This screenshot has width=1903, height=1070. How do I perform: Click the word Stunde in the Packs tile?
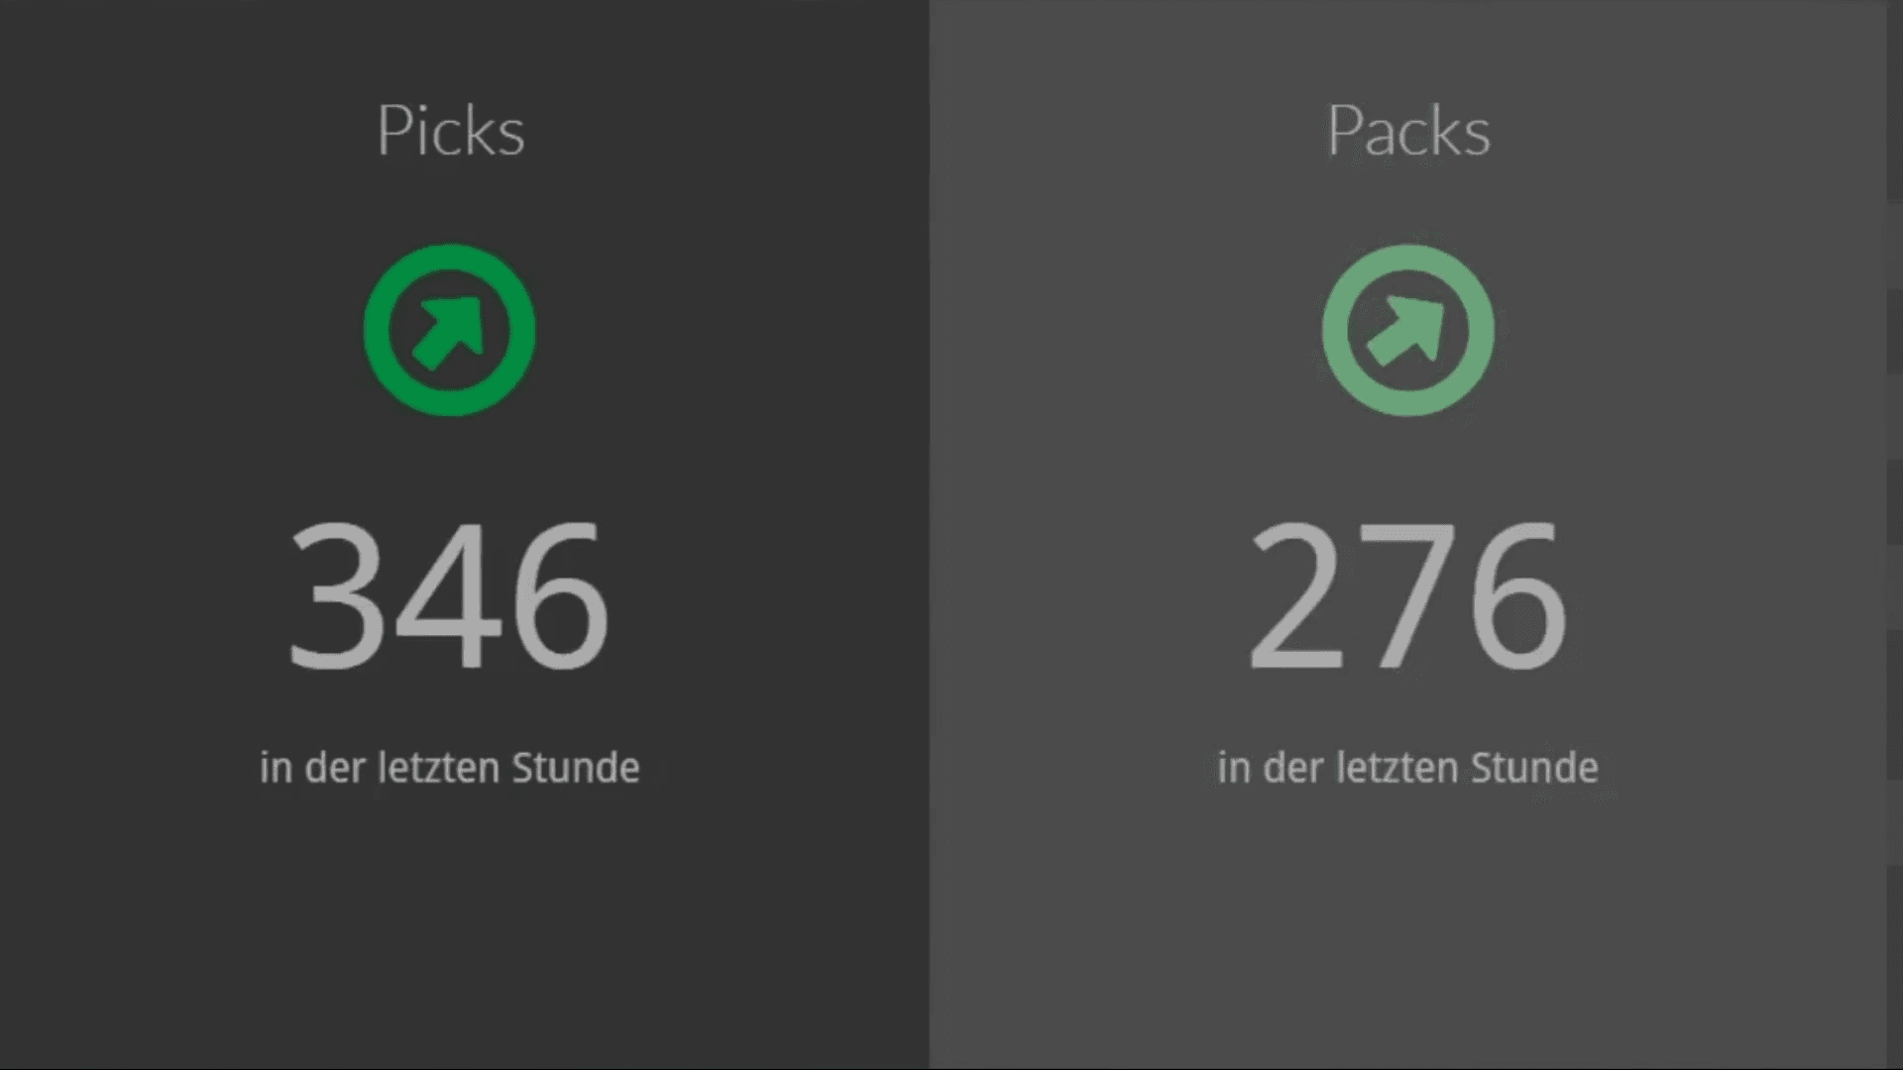click(1534, 768)
